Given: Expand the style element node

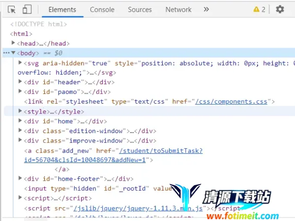Looking at the screenshot, I should tap(20, 111).
